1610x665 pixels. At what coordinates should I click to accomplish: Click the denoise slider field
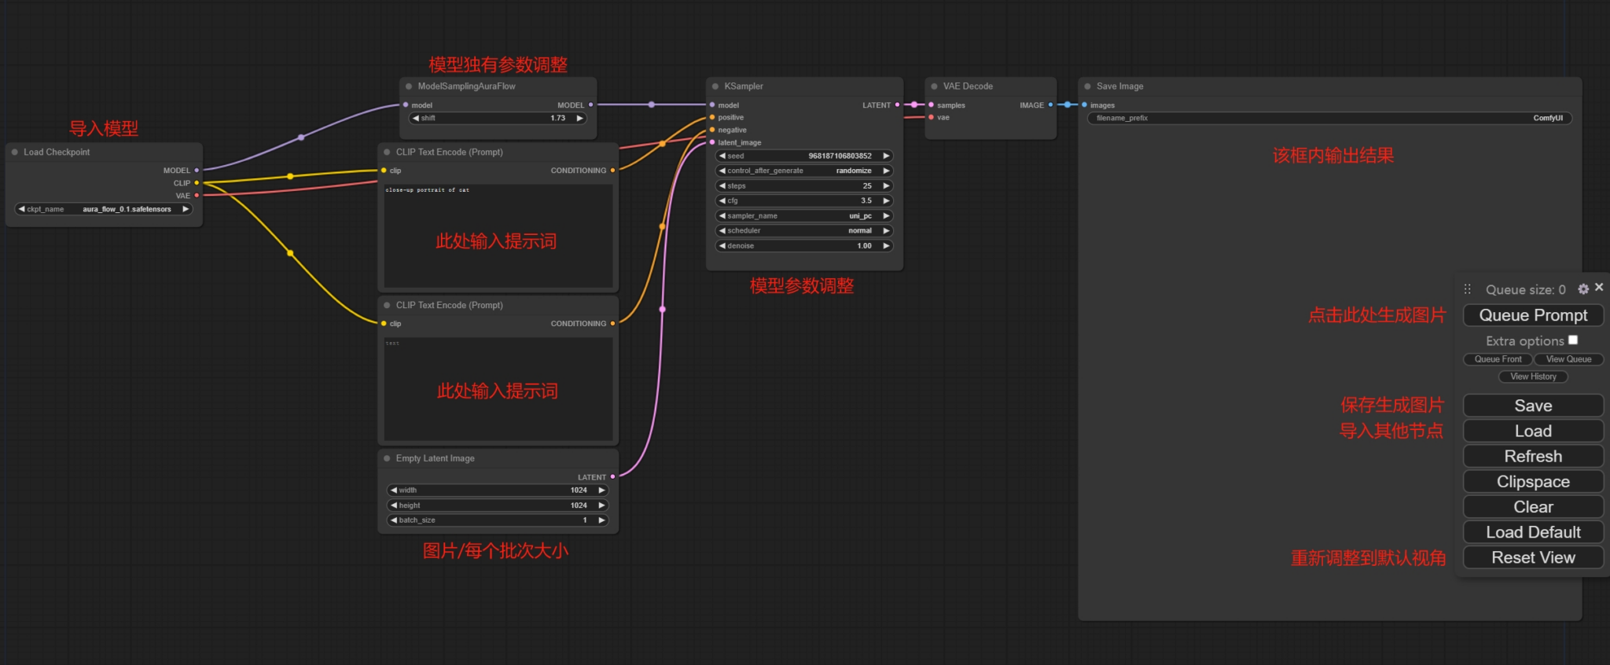pyautogui.click(x=802, y=246)
